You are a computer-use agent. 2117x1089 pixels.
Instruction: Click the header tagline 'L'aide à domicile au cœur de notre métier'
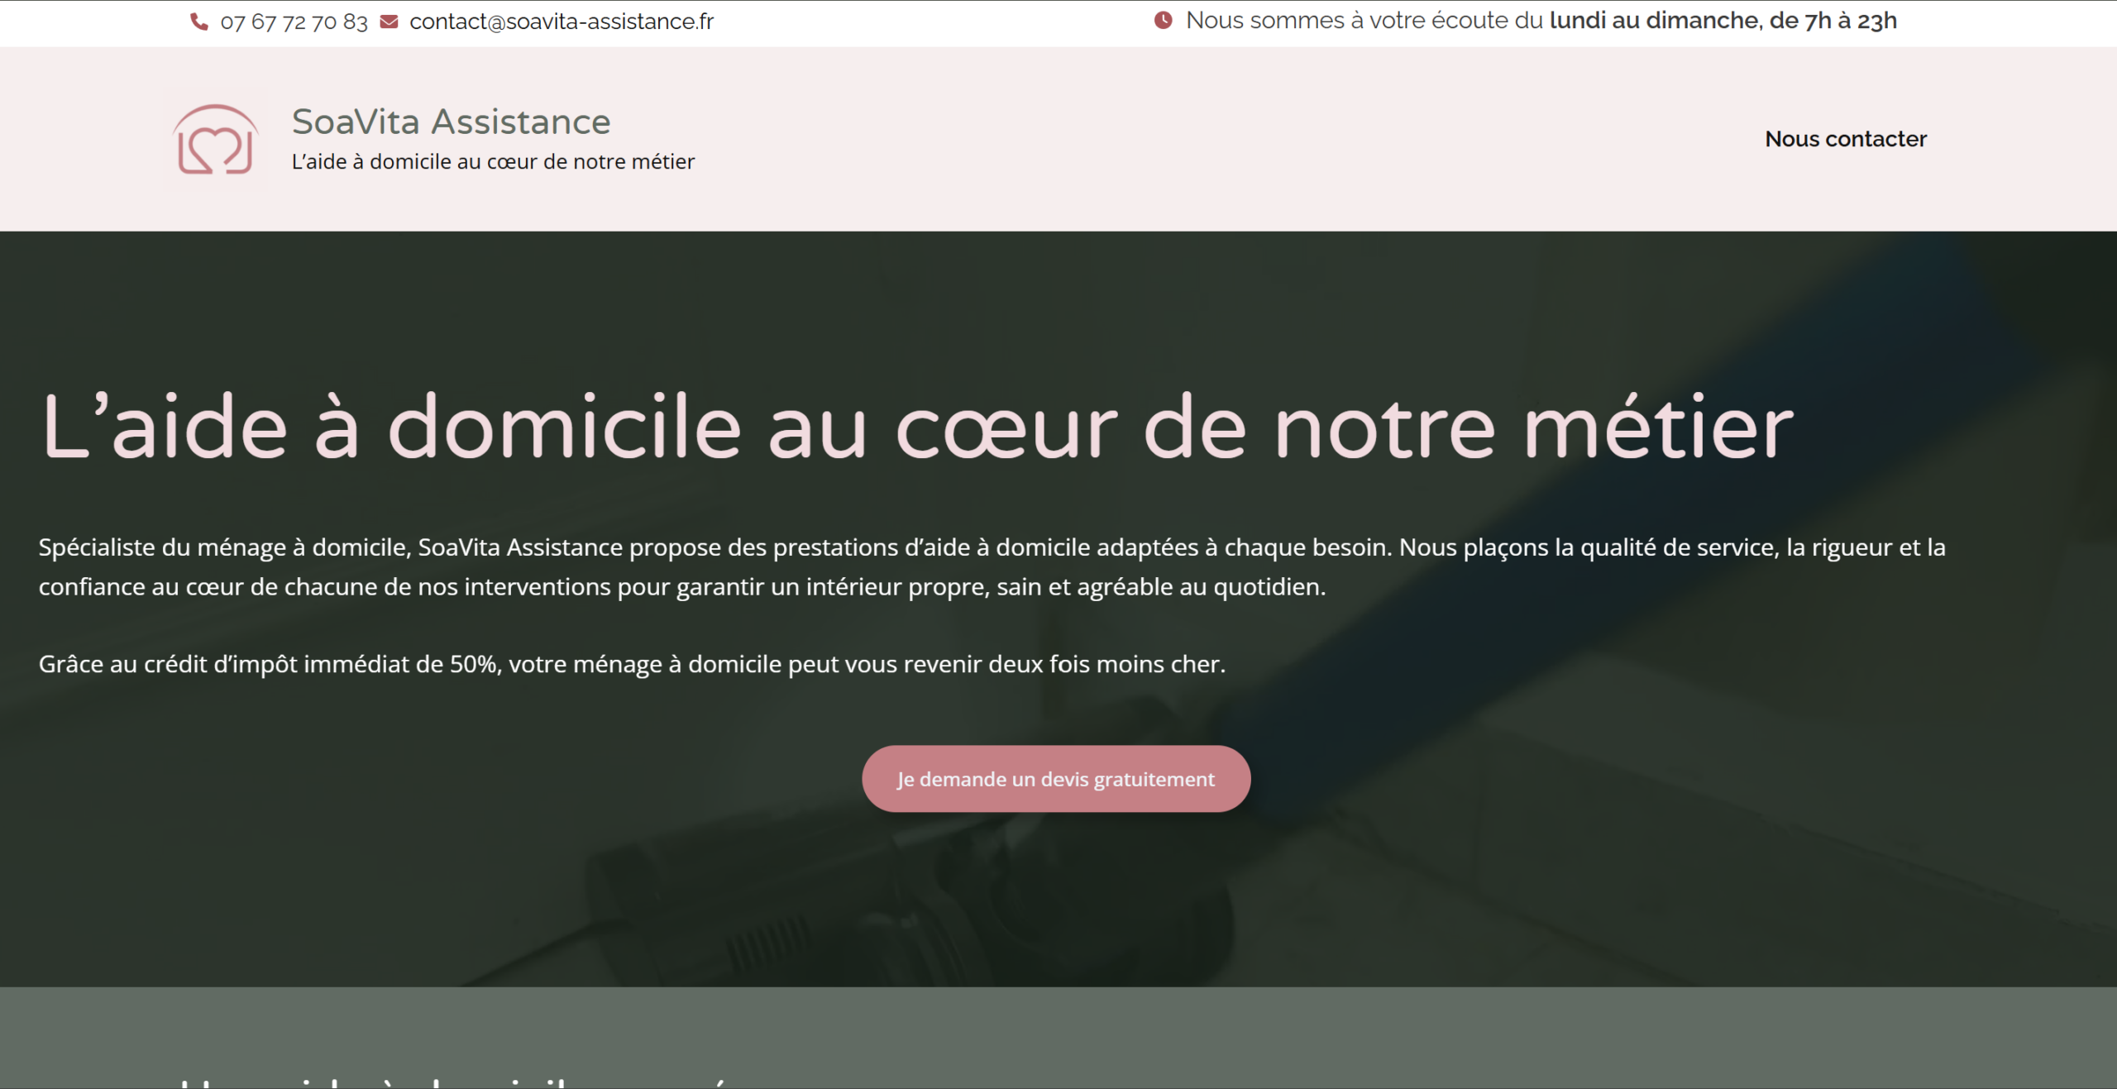493,161
